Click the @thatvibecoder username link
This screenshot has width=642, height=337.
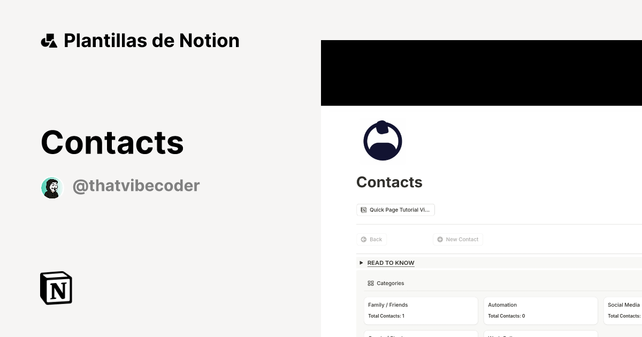136,185
